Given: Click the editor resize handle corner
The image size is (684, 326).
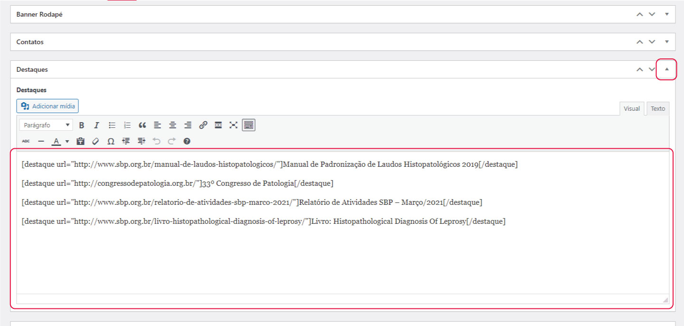Looking at the screenshot, I should (665, 300).
